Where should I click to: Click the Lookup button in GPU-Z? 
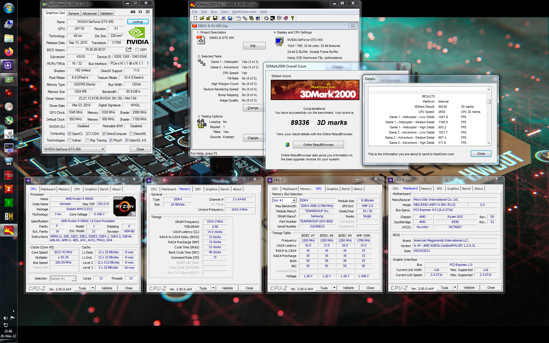[138, 22]
